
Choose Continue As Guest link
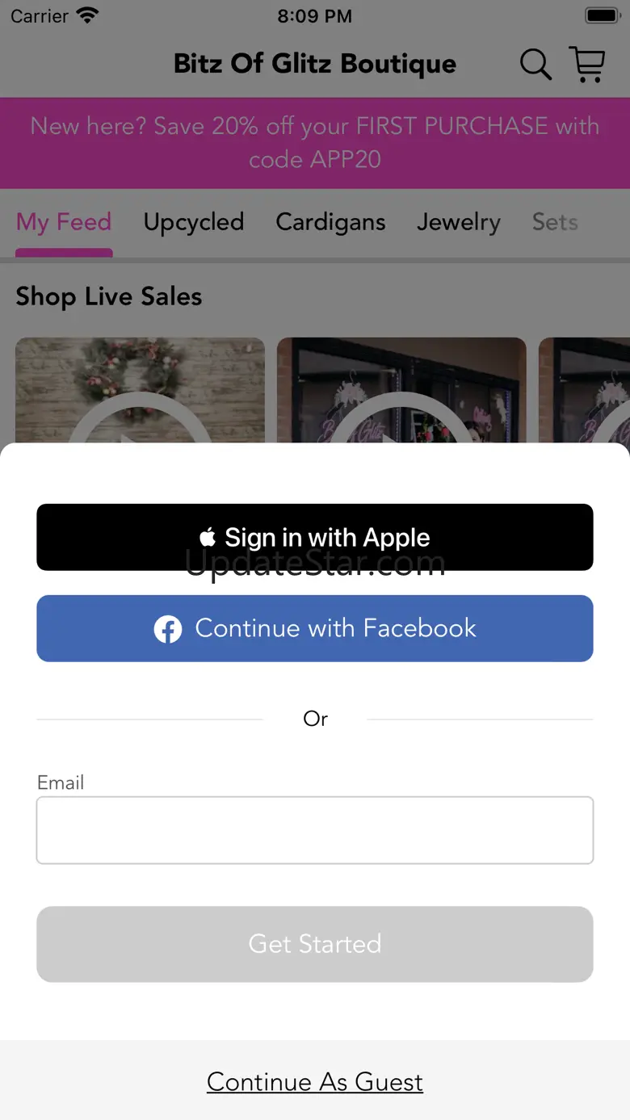click(315, 1082)
